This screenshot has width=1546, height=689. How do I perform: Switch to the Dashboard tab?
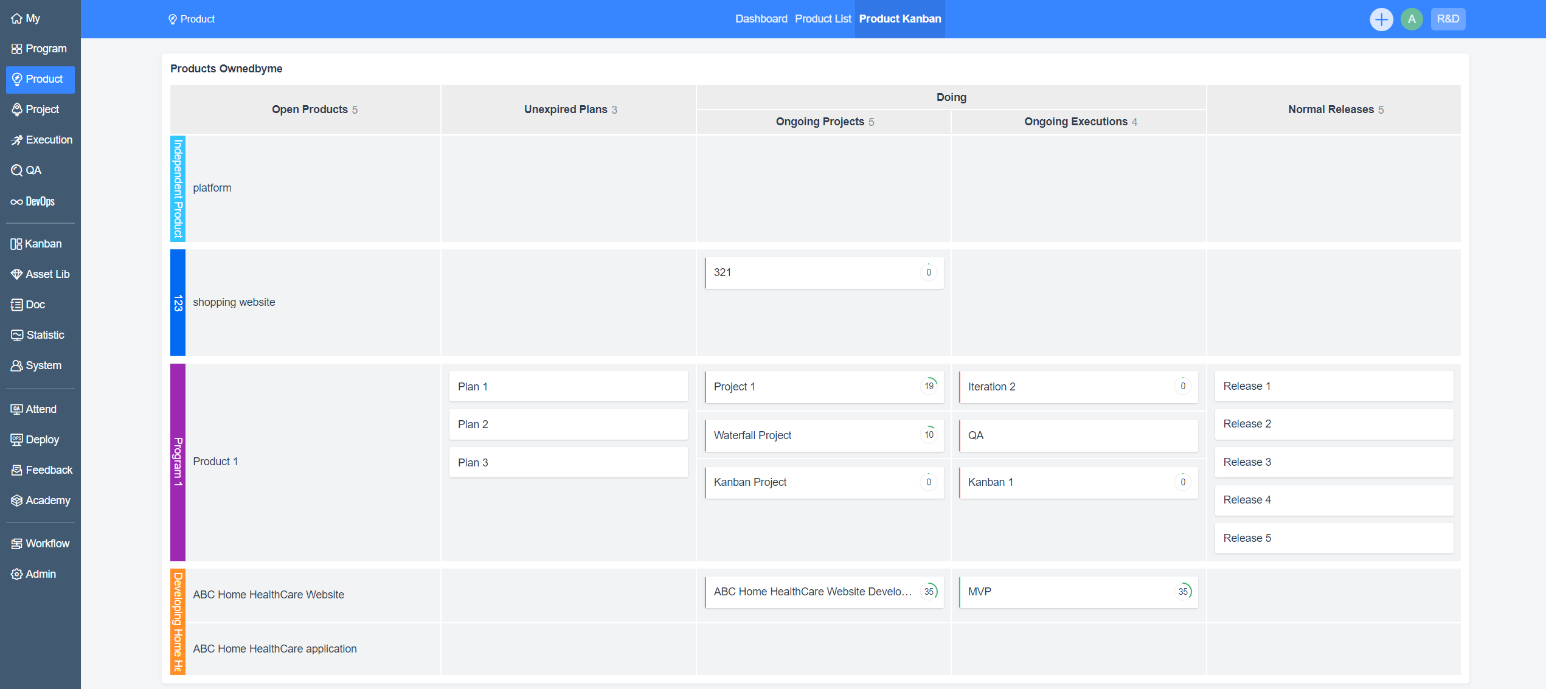(761, 19)
